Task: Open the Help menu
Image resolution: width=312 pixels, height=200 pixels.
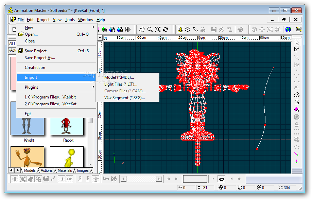Action: coord(101,20)
